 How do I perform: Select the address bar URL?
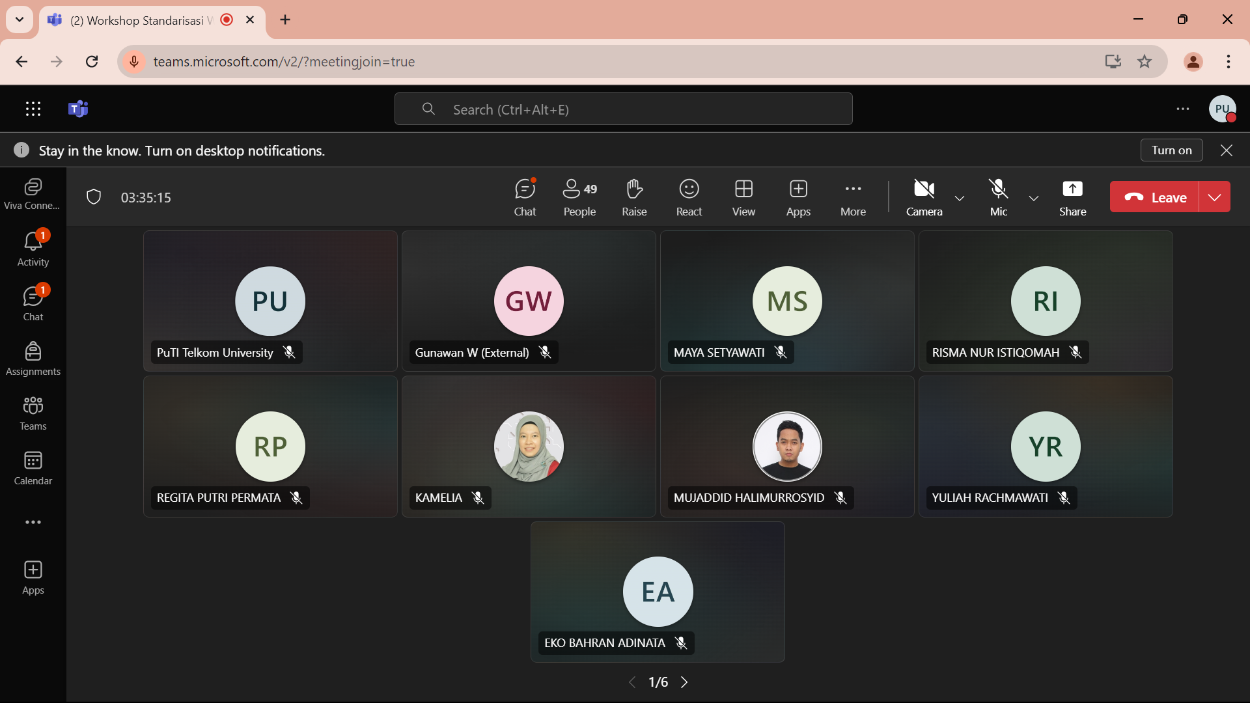click(284, 61)
